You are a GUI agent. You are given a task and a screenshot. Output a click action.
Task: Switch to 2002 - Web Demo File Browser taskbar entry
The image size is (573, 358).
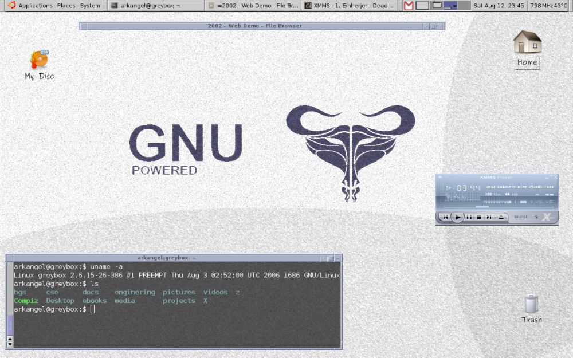tap(253, 6)
